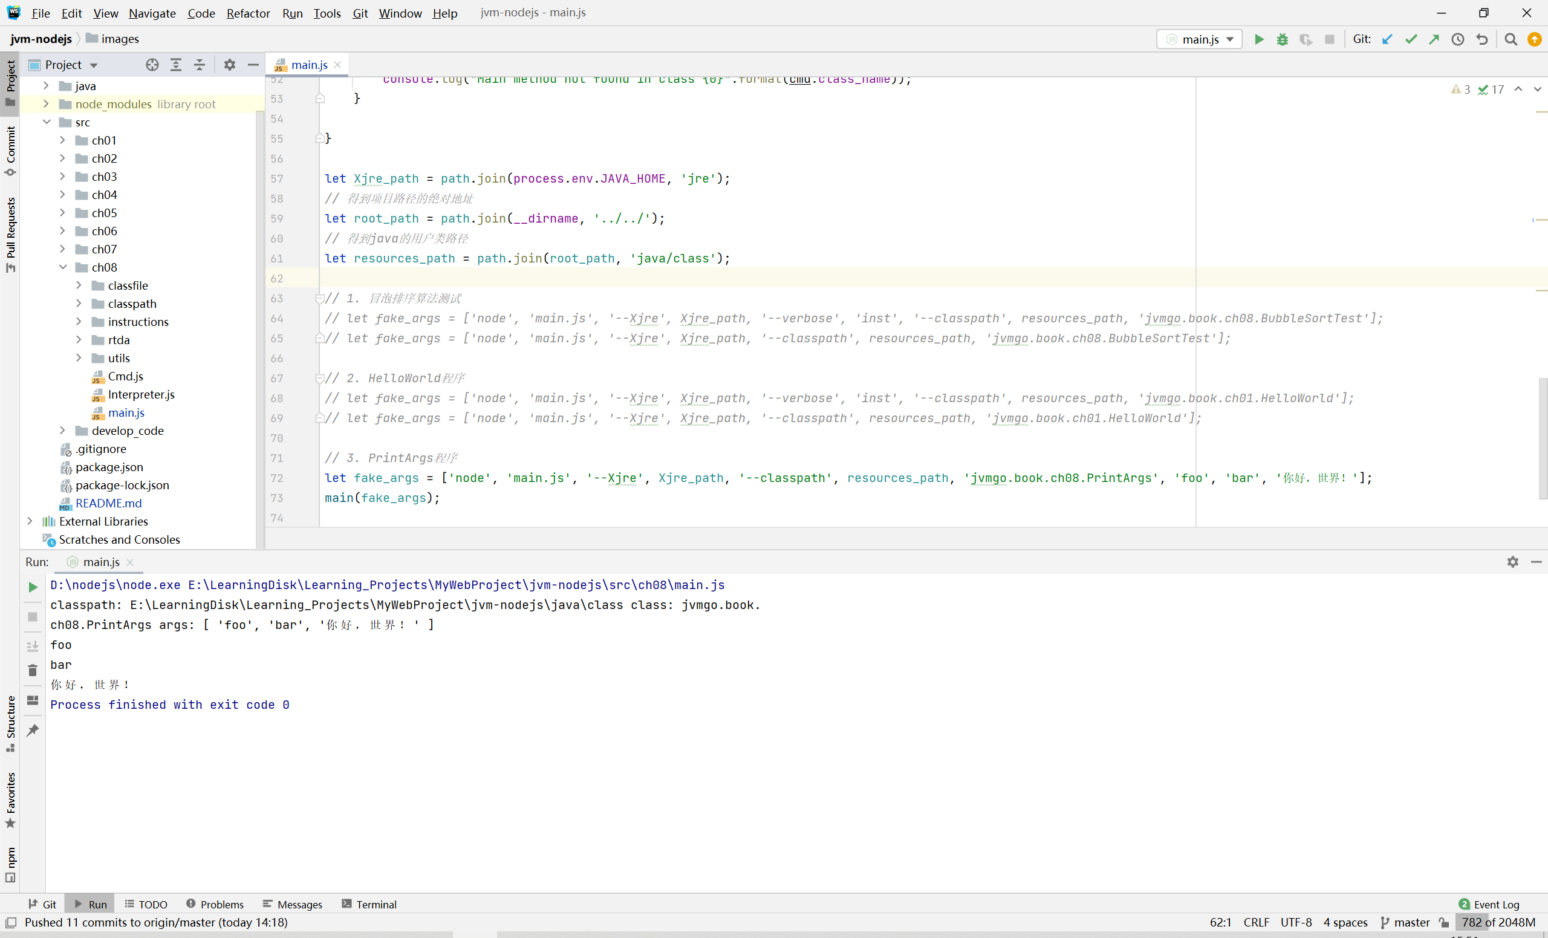Open the Tools menu

(x=327, y=13)
